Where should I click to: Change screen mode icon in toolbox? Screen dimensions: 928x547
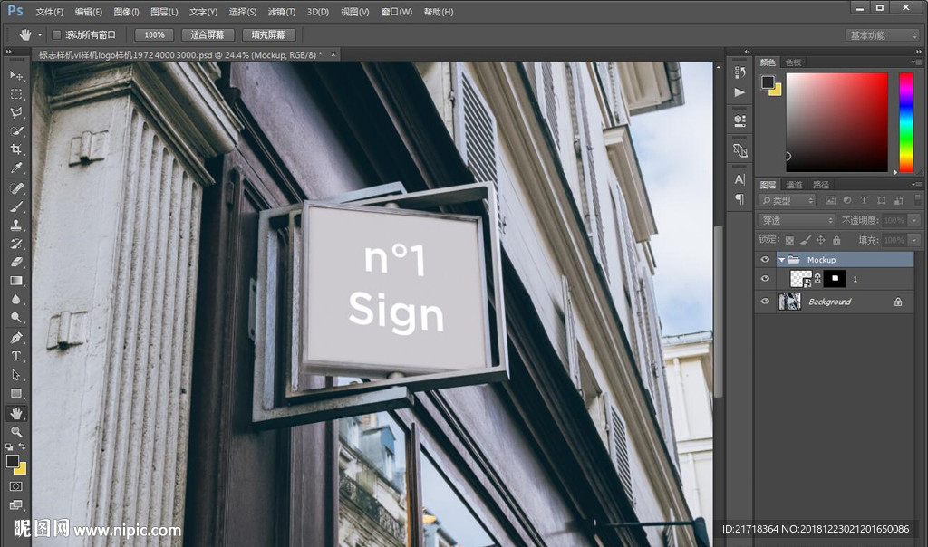pyautogui.click(x=16, y=504)
